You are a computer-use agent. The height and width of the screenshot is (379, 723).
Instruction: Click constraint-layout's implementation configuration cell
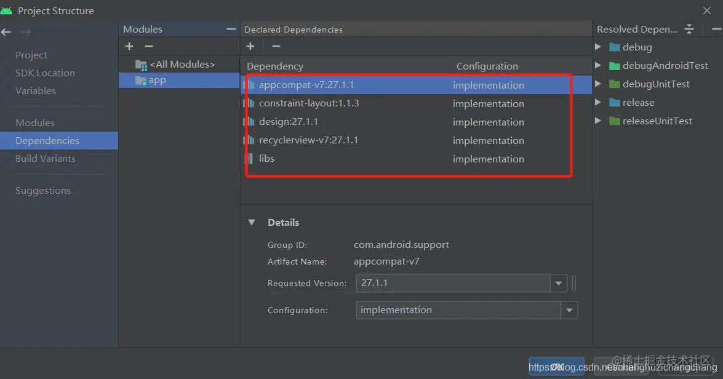tap(489, 104)
